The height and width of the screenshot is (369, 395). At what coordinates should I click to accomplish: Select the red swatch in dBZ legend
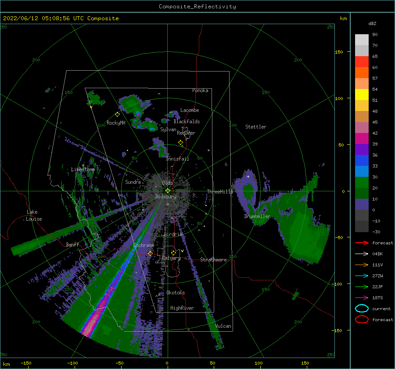(362, 62)
